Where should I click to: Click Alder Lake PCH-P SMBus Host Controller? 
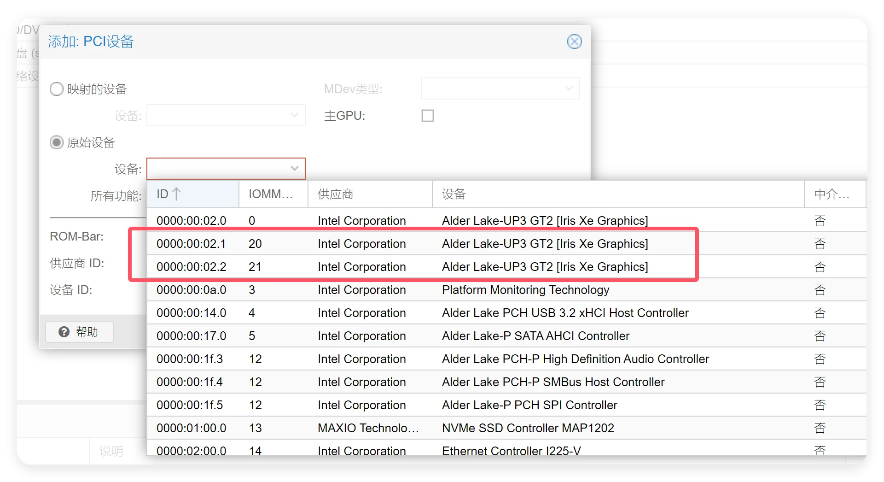tap(553, 382)
